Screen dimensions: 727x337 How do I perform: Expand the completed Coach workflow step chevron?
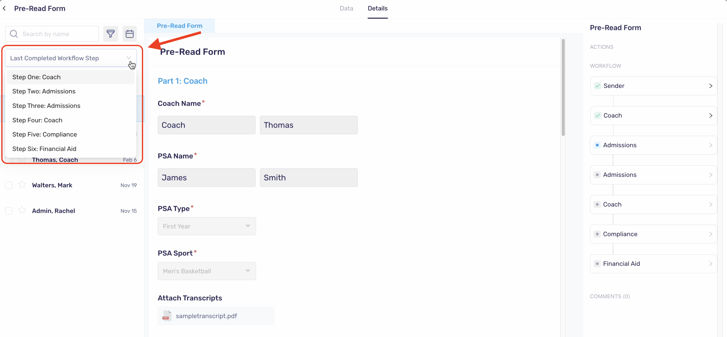710,115
